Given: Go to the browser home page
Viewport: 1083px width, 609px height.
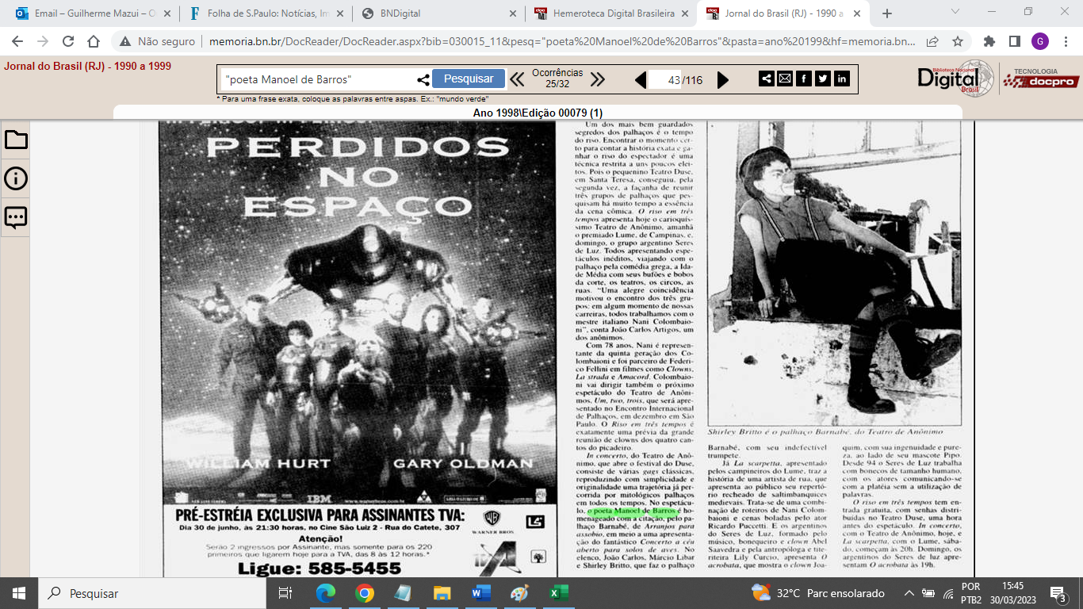Looking at the screenshot, I should [94, 41].
